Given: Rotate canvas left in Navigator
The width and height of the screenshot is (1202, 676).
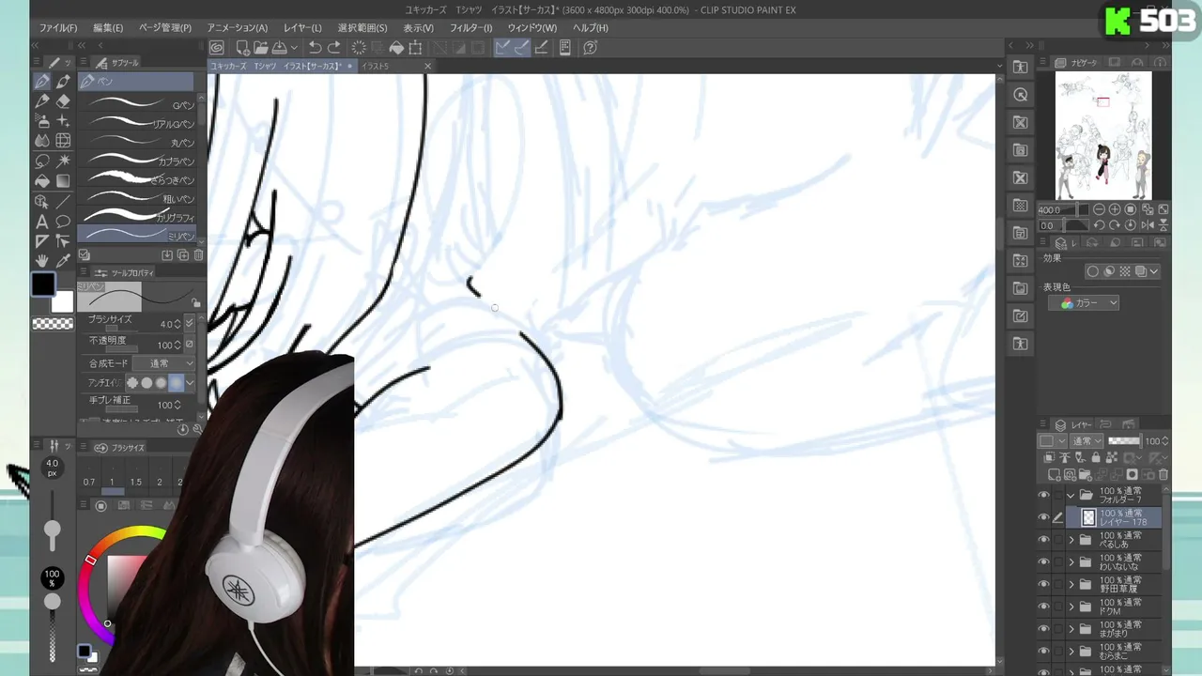Looking at the screenshot, I should click(1099, 225).
